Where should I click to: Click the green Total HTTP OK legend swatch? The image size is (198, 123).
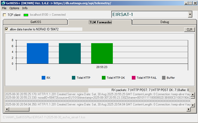click(104, 78)
